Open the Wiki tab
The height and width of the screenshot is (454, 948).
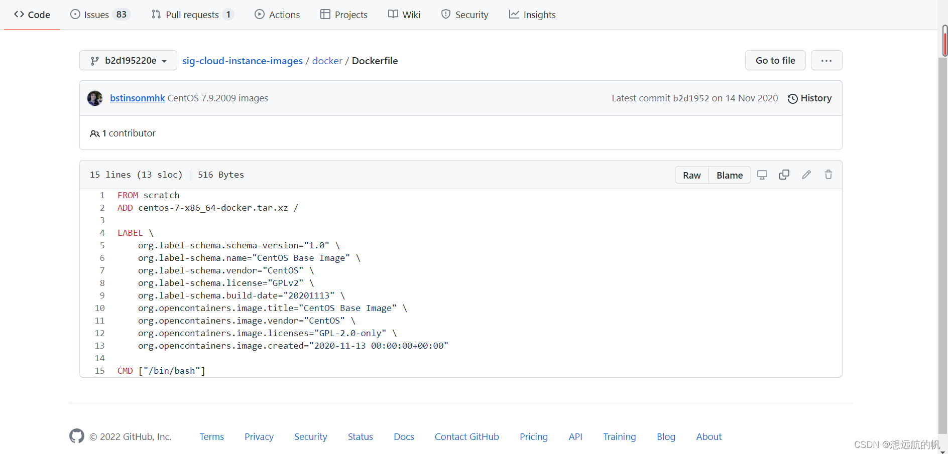point(404,15)
